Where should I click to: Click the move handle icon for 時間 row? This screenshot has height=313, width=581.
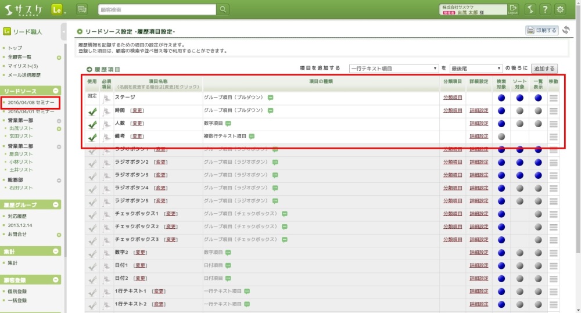pyautogui.click(x=553, y=110)
